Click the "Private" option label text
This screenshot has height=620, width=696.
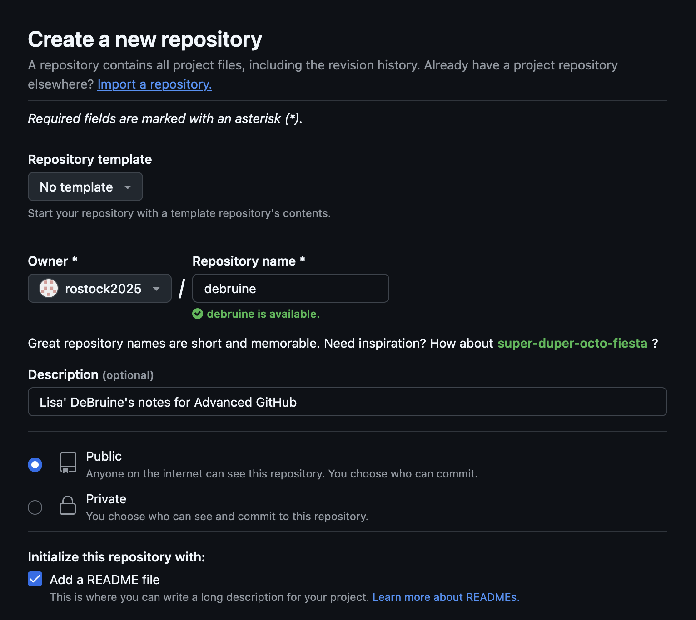(106, 499)
